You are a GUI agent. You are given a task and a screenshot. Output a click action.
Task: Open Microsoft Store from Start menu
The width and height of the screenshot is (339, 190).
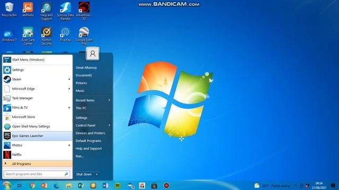[38, 117]
